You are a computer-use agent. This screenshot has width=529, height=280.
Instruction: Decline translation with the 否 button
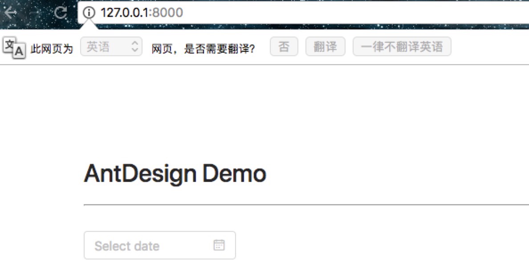[284, 47]
